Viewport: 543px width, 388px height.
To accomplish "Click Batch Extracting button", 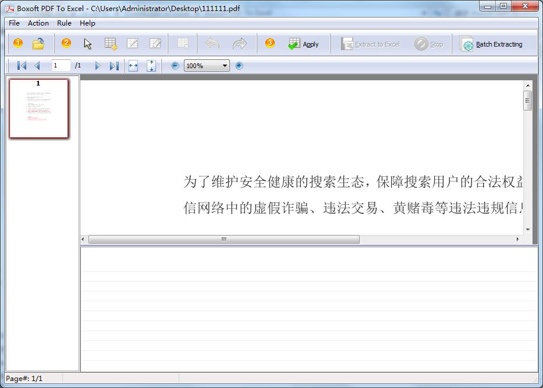I will [492, 44].
